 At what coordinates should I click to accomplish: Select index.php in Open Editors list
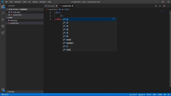25,12
